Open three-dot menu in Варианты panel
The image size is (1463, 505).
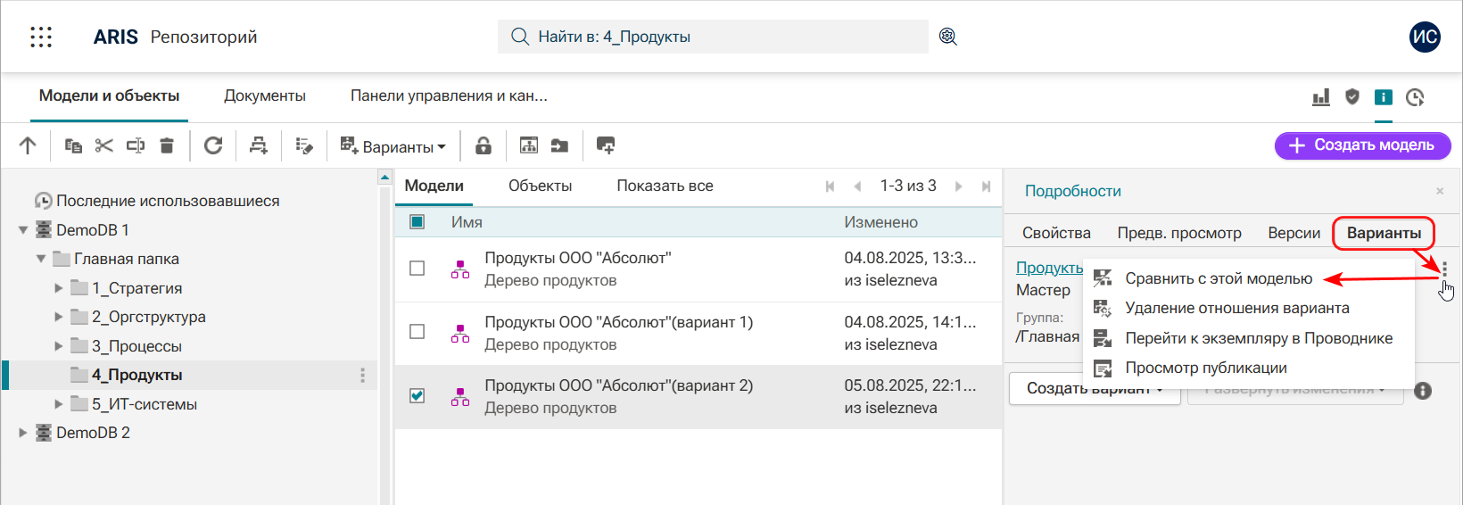click(1444, 269)
